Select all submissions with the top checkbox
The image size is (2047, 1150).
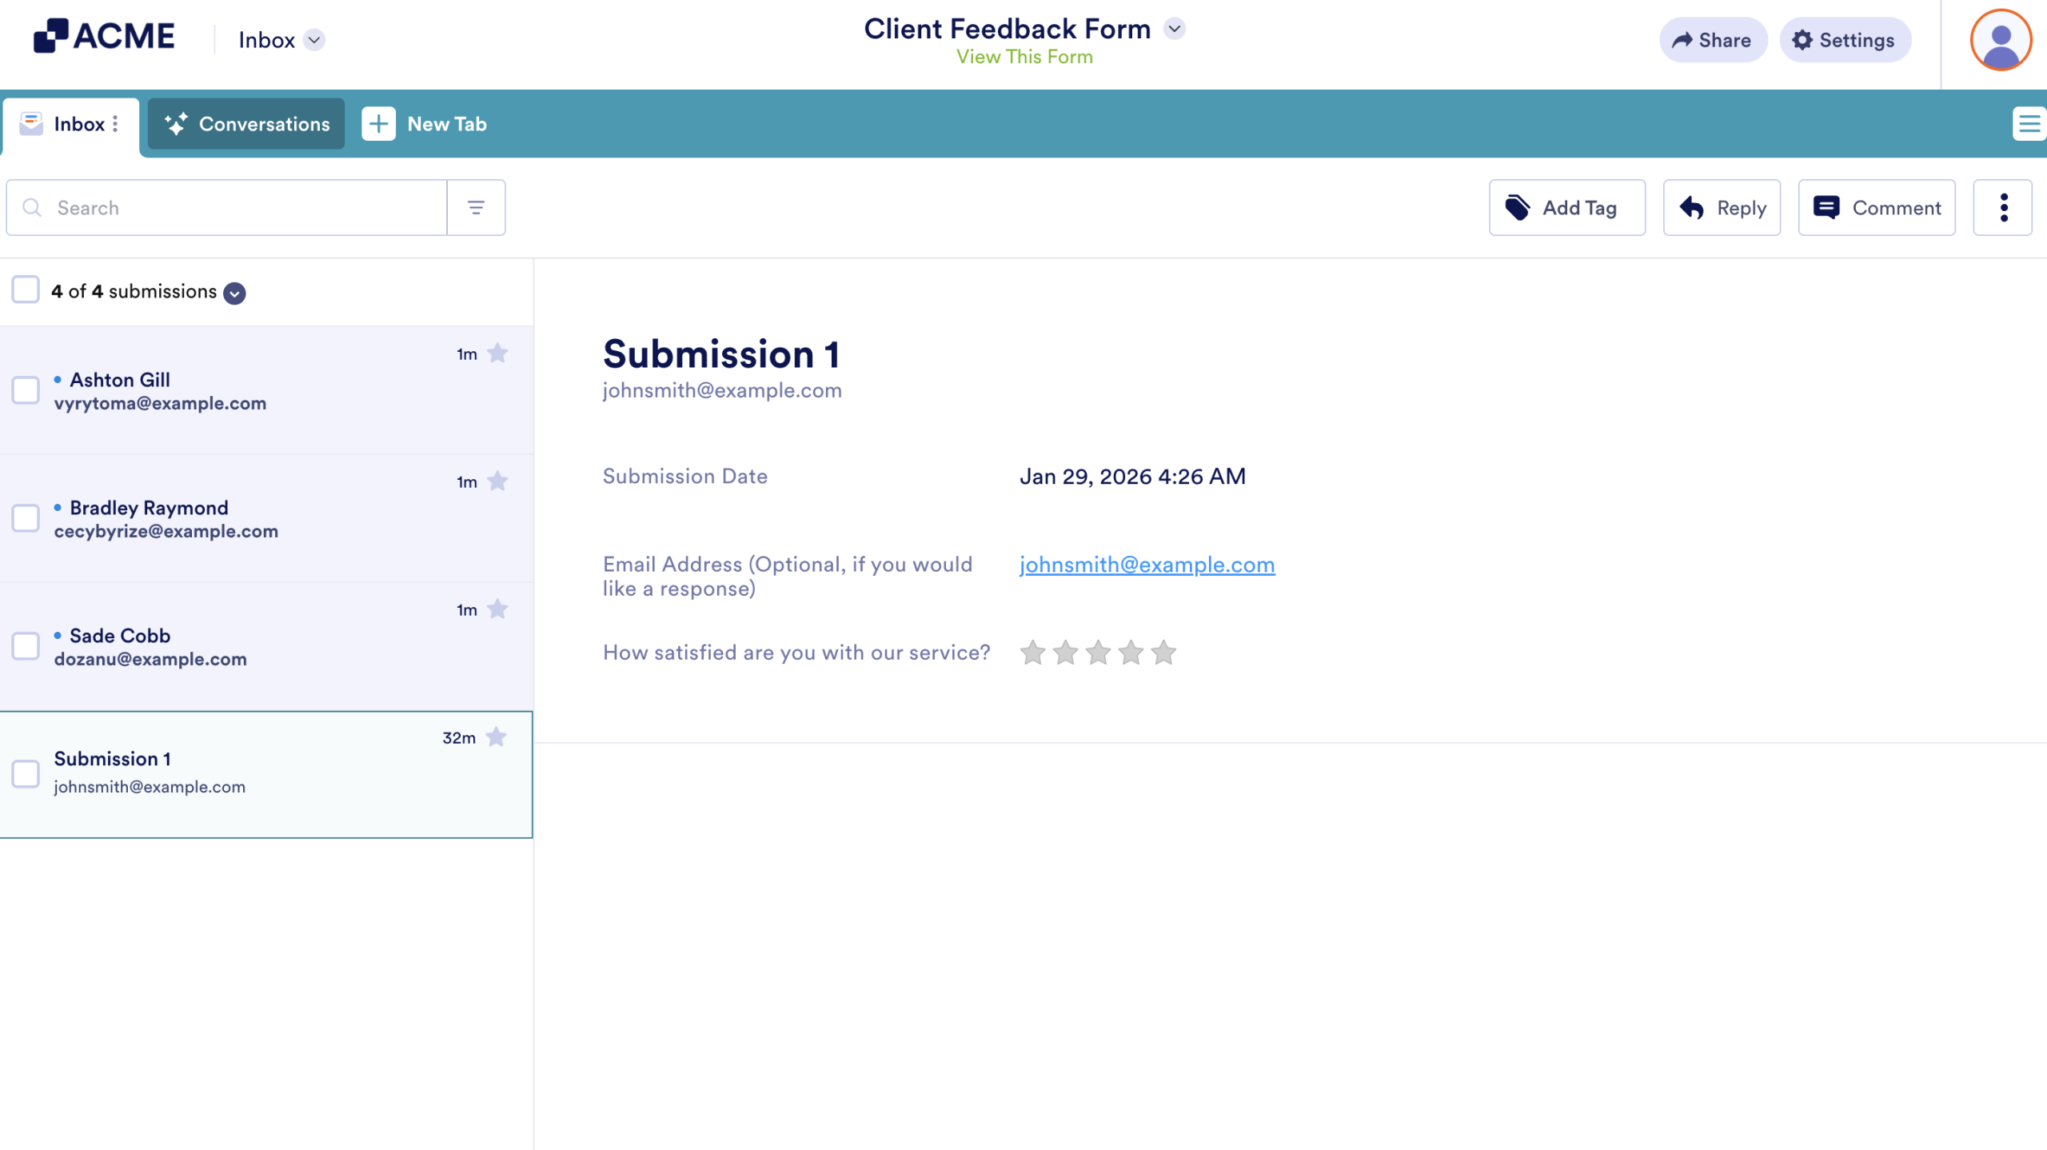[x=26, y=289]
